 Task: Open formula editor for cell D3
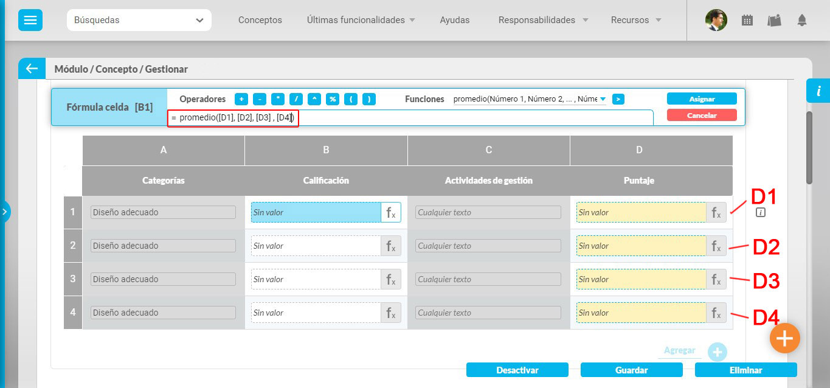pyautogui.click(x=716, y=279)
